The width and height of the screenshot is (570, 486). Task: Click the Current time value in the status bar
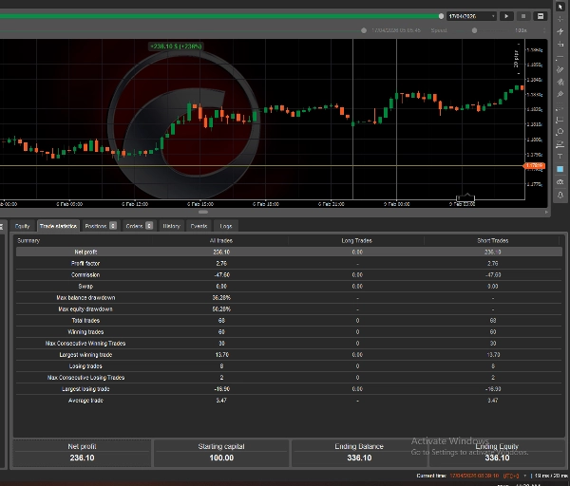(x=474, y=476)
